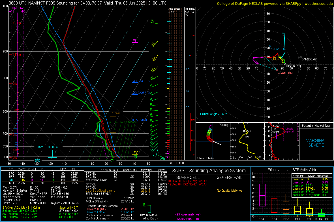The width and height of the screenshot is (334, 222).
Task: Select the 'SFC-3km' shear table row
Action: (126, 177)
